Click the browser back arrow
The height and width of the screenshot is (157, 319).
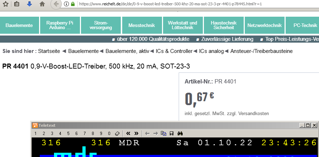[x=56, y=4]
